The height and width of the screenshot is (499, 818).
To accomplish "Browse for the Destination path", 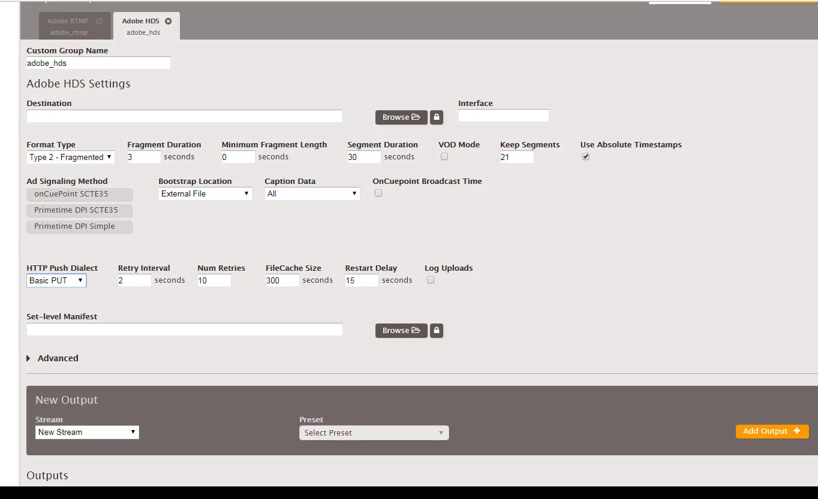I will [x=401, y=117].
